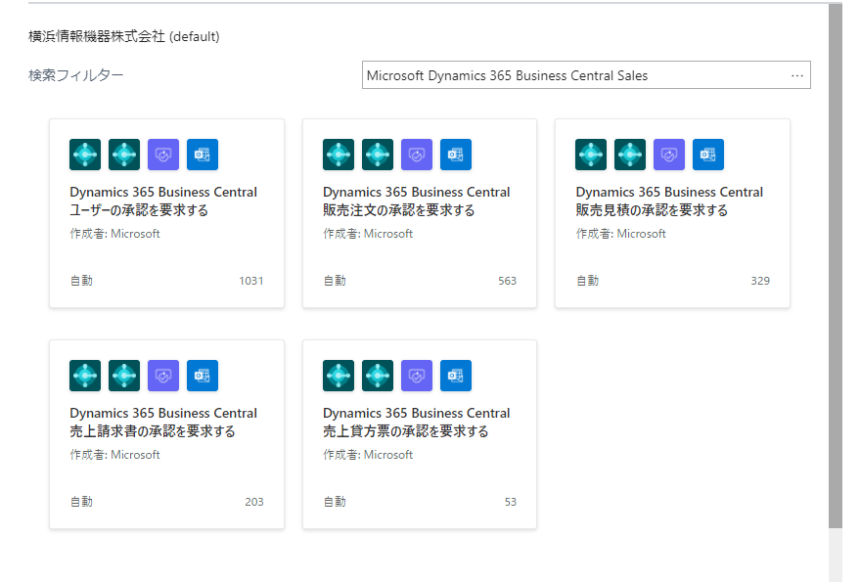
Task: Click the 自動 label on 販売注文 card
Action: [x=335, y=281]
